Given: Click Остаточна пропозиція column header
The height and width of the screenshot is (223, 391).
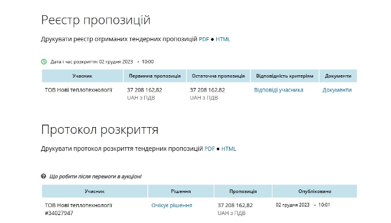Looking at the screenshot, I should pyautogui.click(x=218, y=76).
